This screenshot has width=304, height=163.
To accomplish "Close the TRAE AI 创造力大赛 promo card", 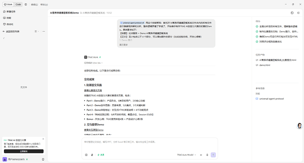I will (43, 139).
